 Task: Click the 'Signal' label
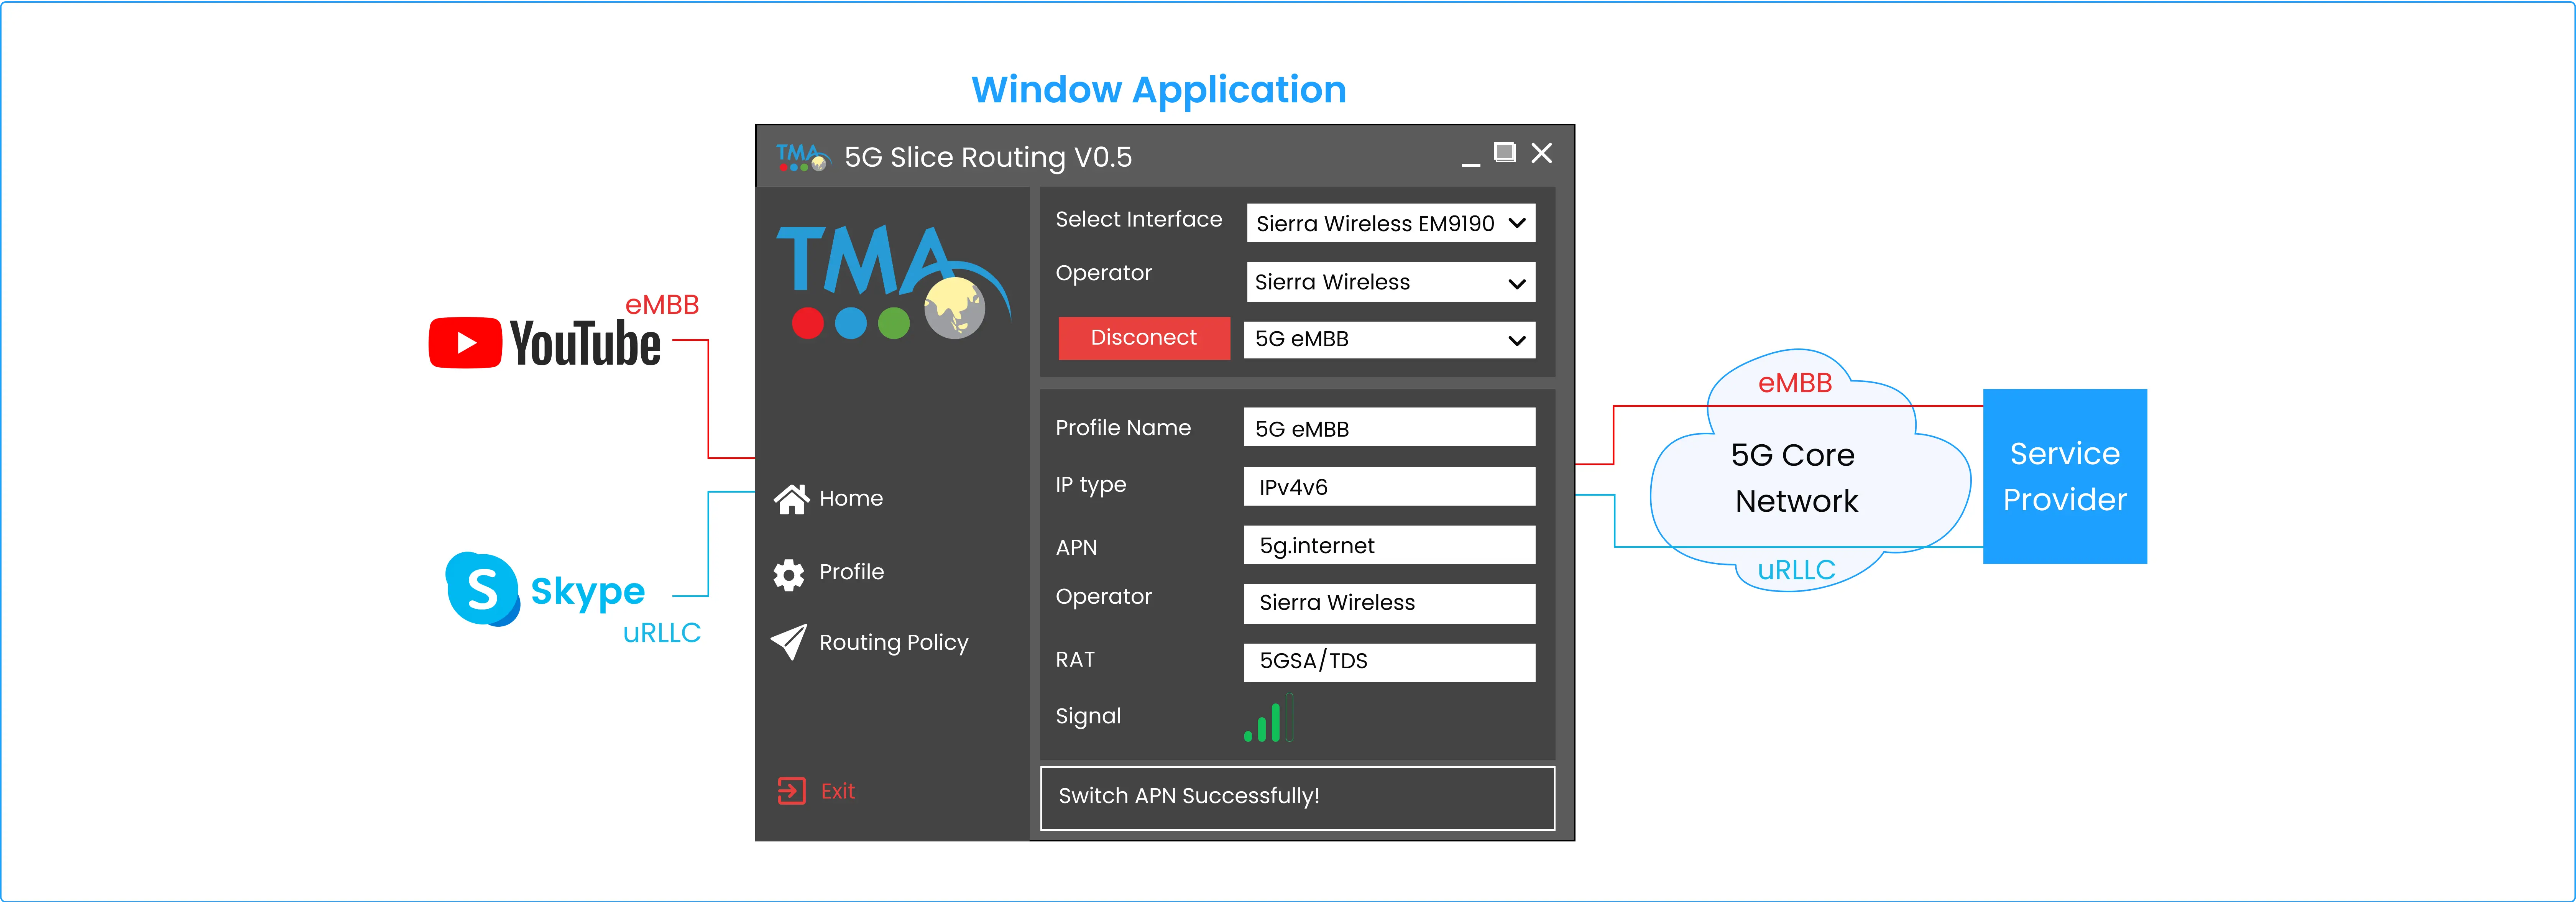(x=1088, y=716)
